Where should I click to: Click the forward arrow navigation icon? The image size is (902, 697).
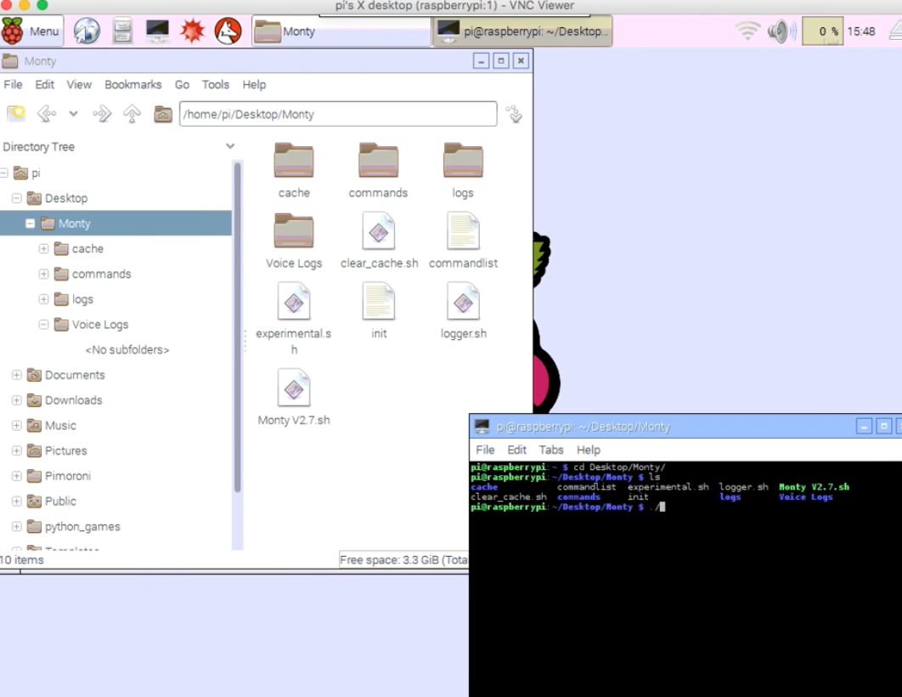click(102, 113)
